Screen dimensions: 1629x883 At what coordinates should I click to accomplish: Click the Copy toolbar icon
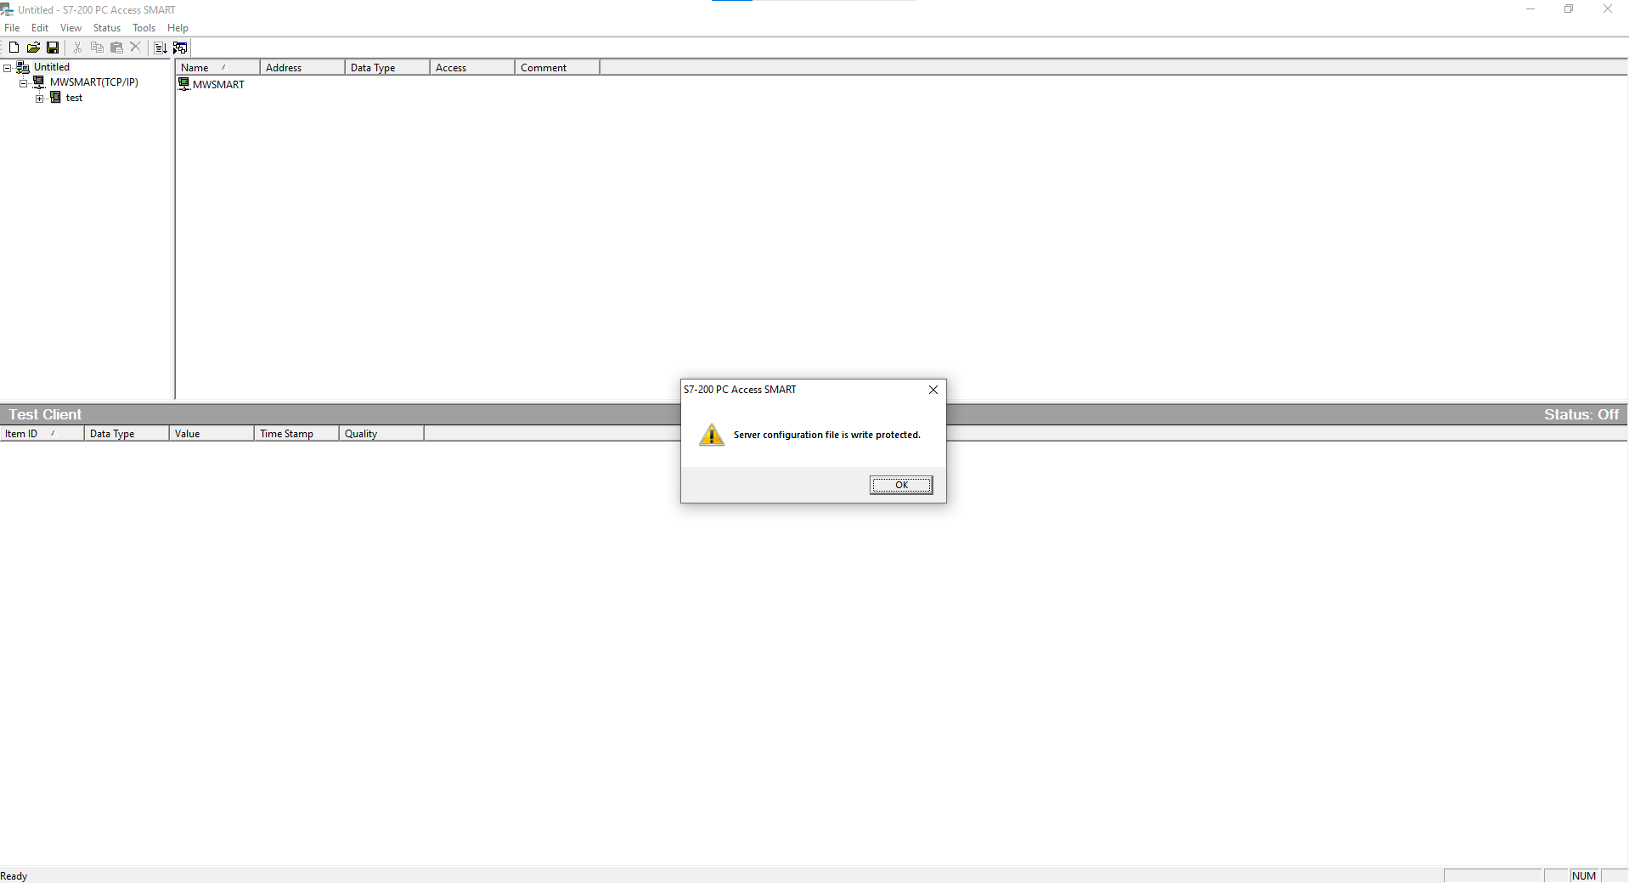97,48
